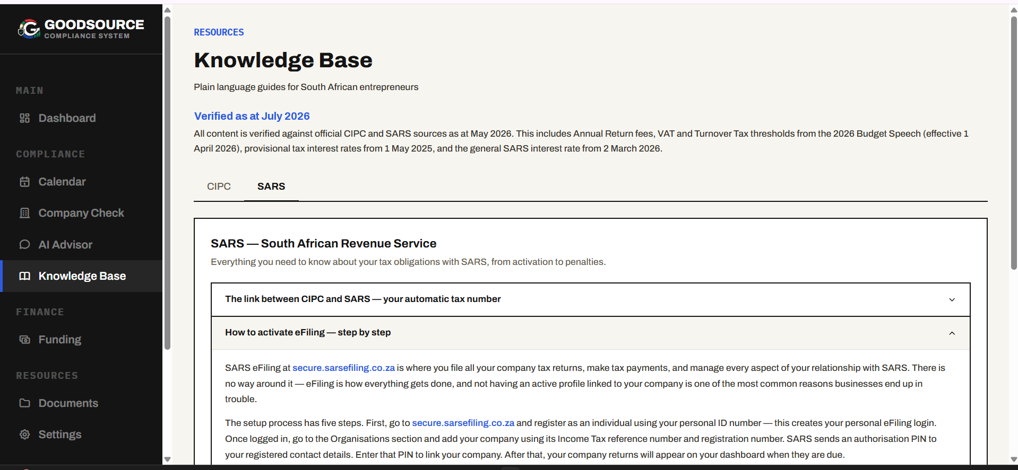Click the sidebar vertical scrollbar
Viewport: 1018px width, 470px height.
(x=167, y=183)
